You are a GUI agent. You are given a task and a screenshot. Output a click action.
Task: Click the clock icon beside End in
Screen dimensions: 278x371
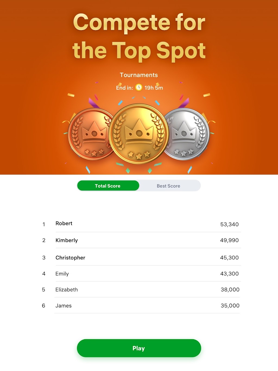coord(139,87)
